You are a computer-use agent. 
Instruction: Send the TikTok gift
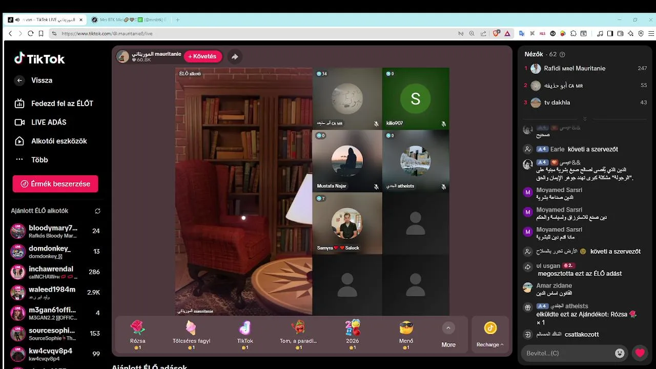(x=245, y=334)
